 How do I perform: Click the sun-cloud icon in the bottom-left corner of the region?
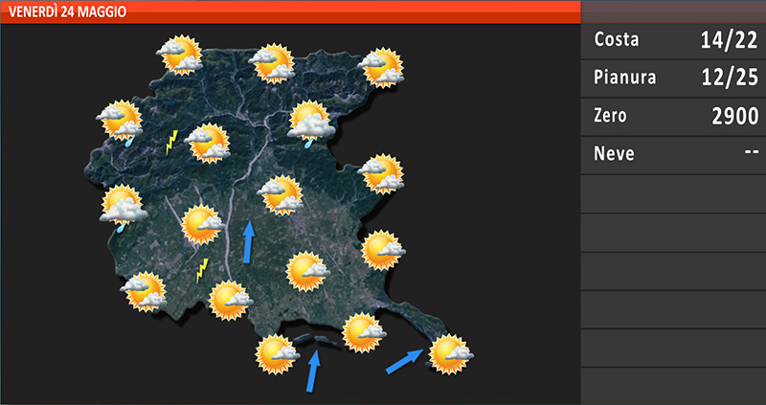pyautogui.click(x=145, y=292)
